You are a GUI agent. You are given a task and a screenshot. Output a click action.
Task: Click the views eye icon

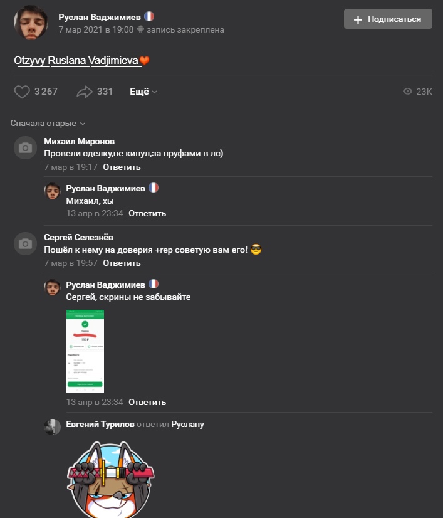point(408,92)
